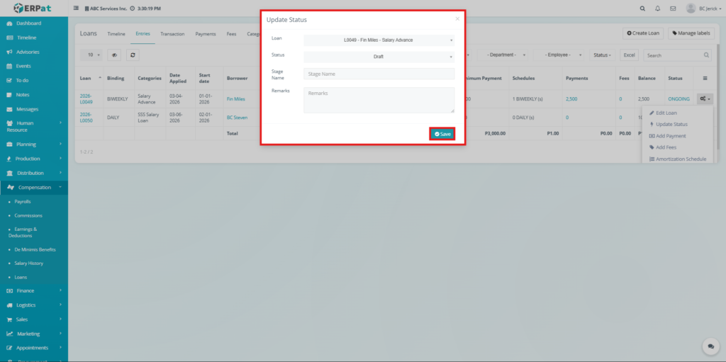Expand the Marketing menu
This screenshot has width=726, height=362.
pyautogui.click(x=34, y=334)
